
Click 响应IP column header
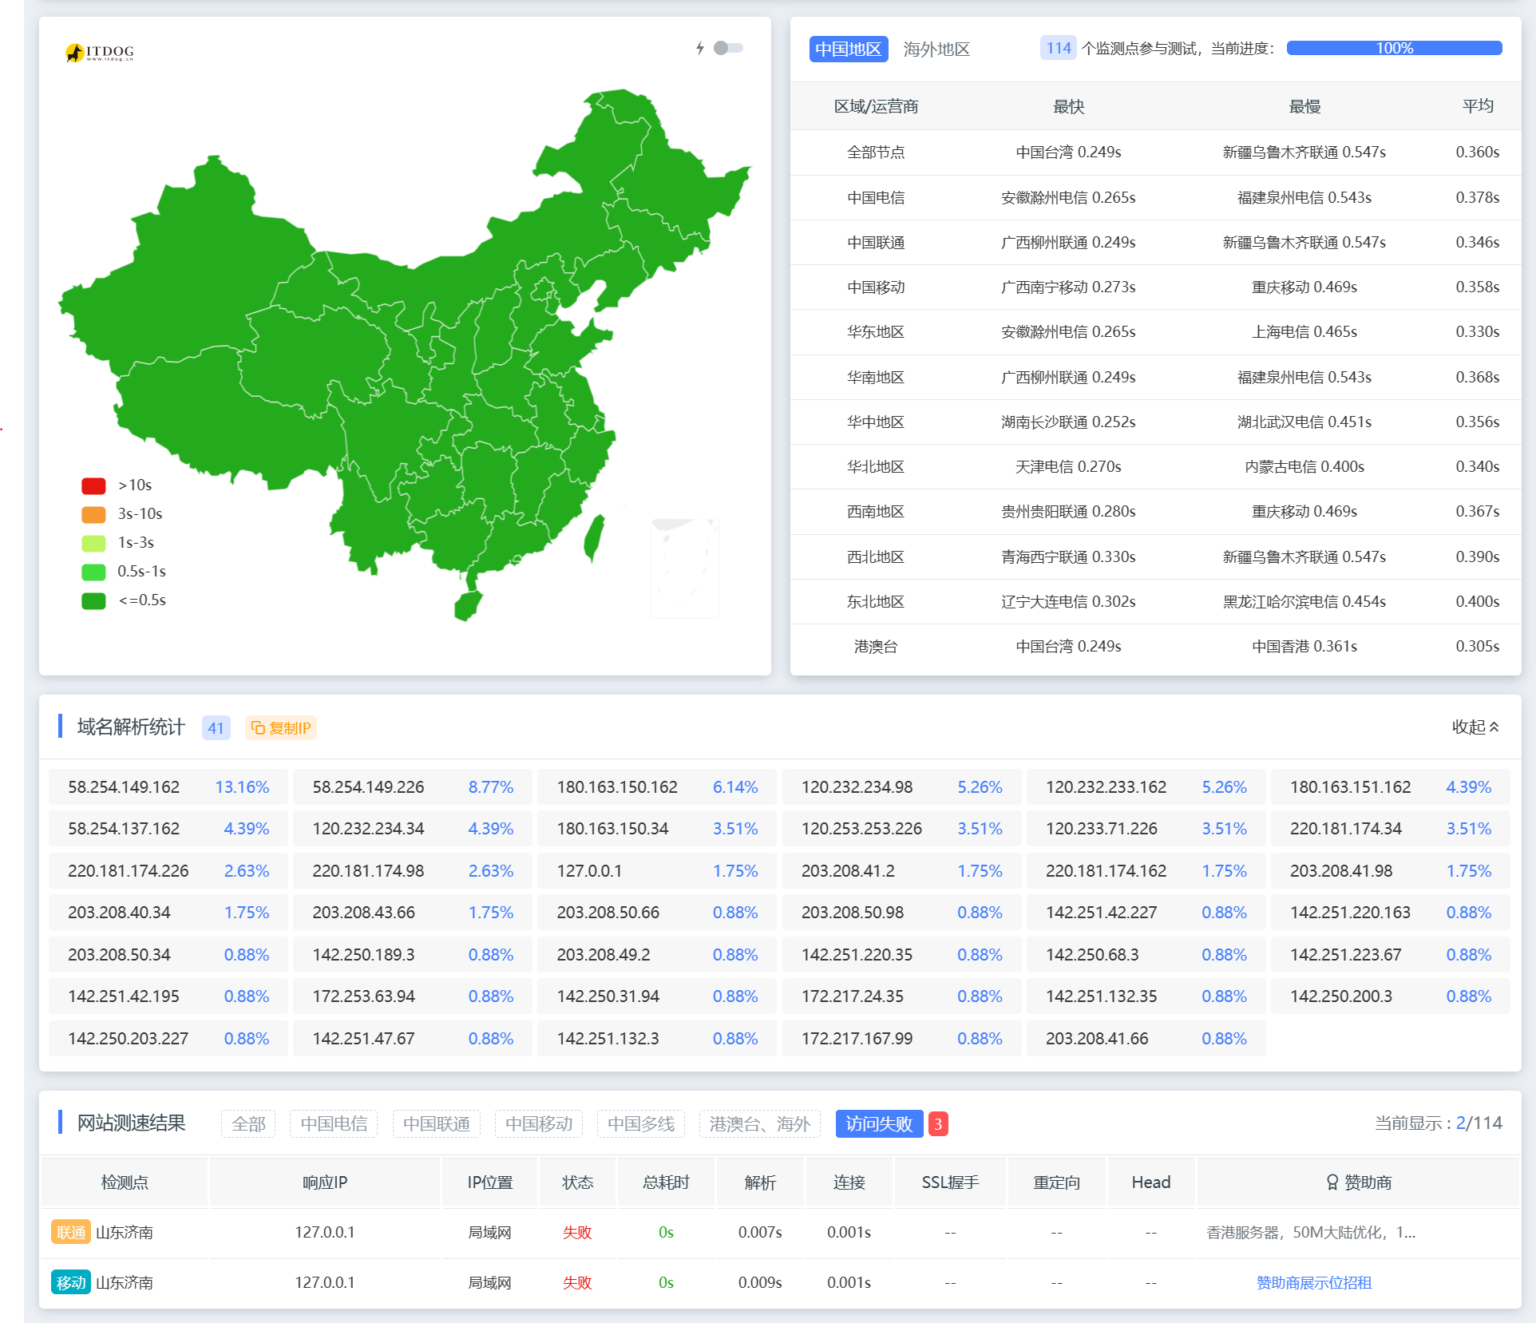click(325, 1182)
